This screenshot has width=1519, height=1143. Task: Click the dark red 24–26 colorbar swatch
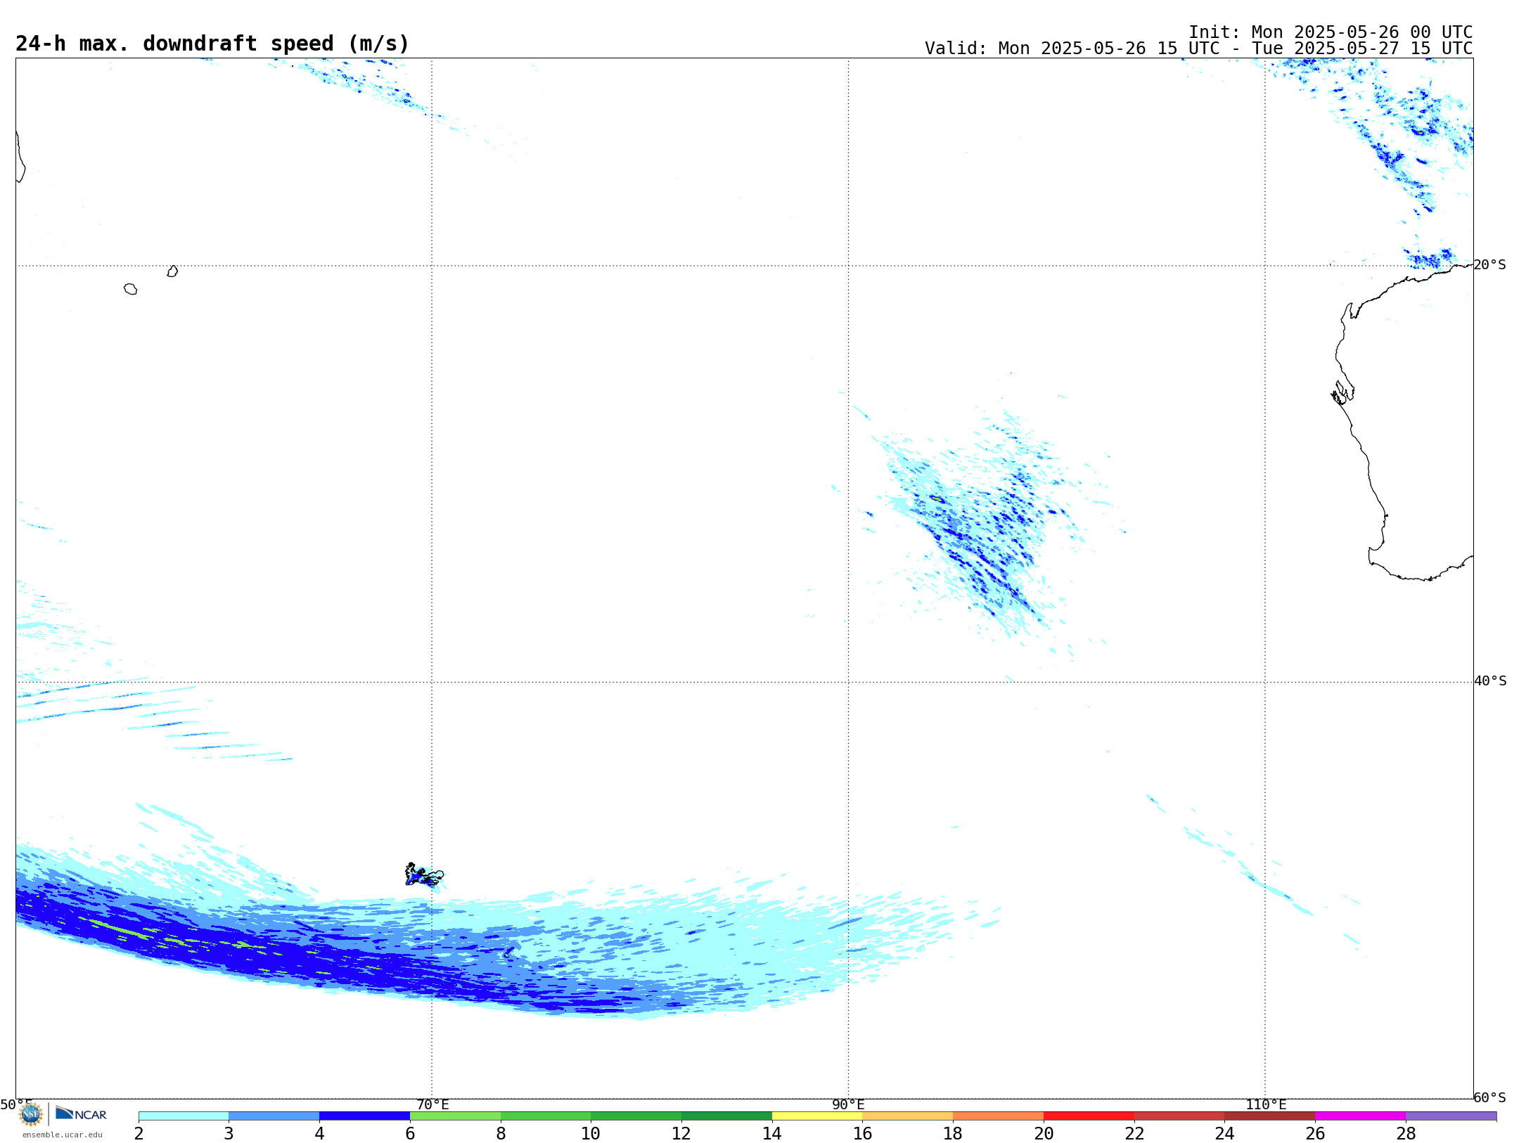(1270, 1116)
